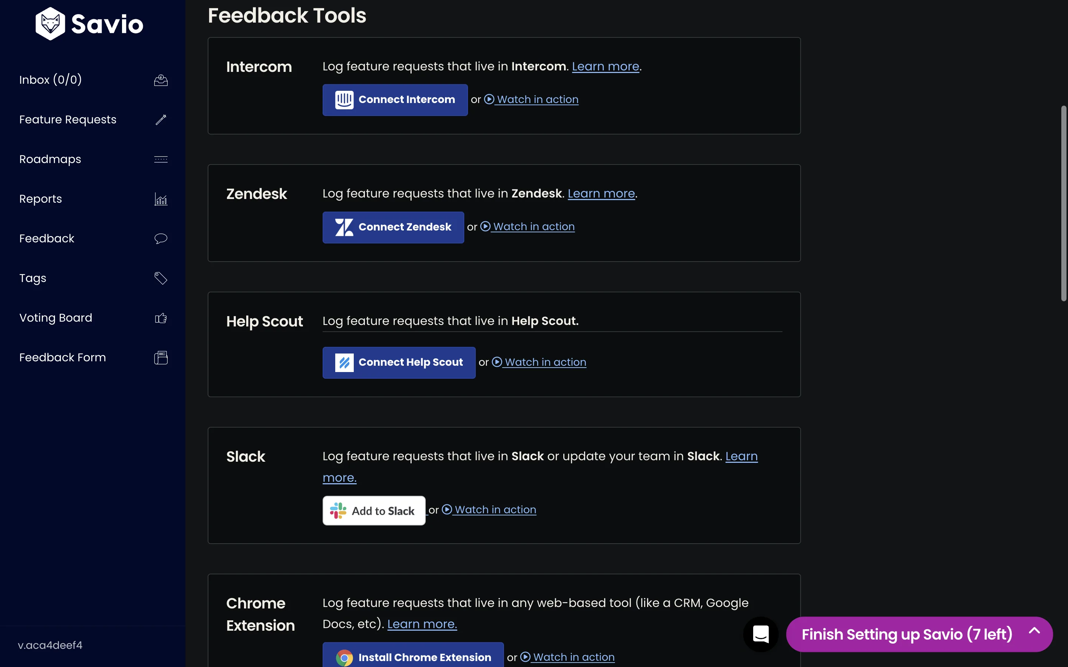
Task: Click the Zendesk logo in Connect button
Action: [x=344, y=227]
